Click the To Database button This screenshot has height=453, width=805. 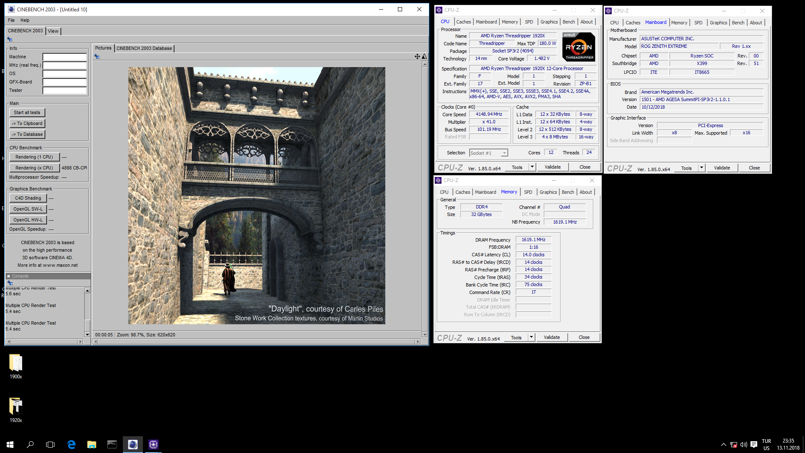27,134
